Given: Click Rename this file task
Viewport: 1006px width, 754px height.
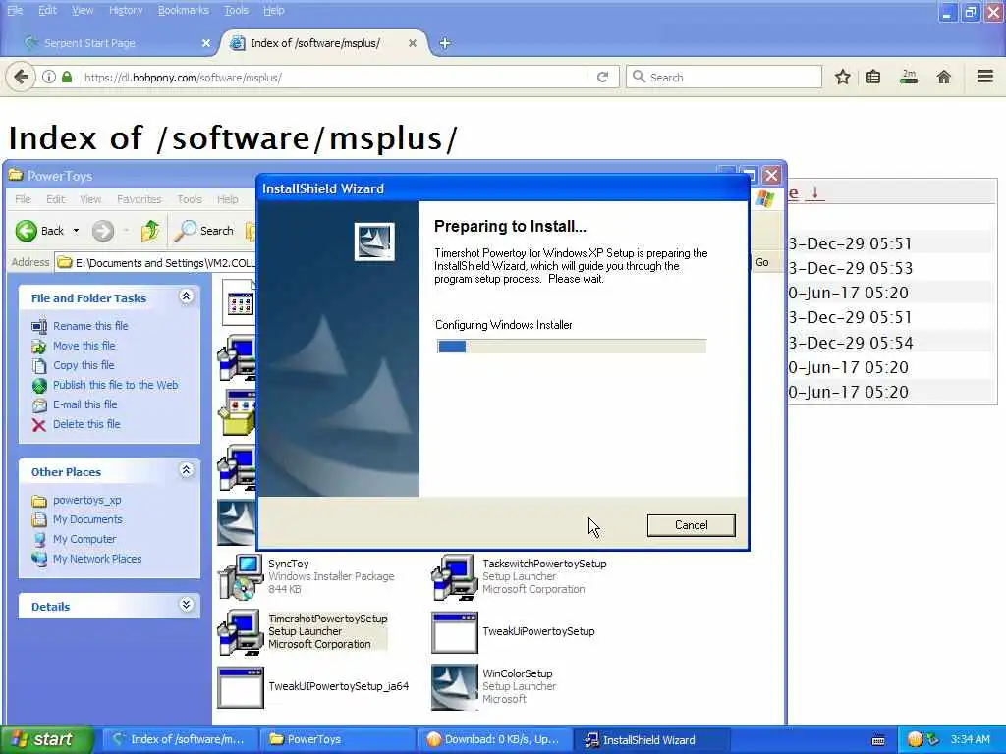Looking at the screenshot, I should click(x=90, y=326).
